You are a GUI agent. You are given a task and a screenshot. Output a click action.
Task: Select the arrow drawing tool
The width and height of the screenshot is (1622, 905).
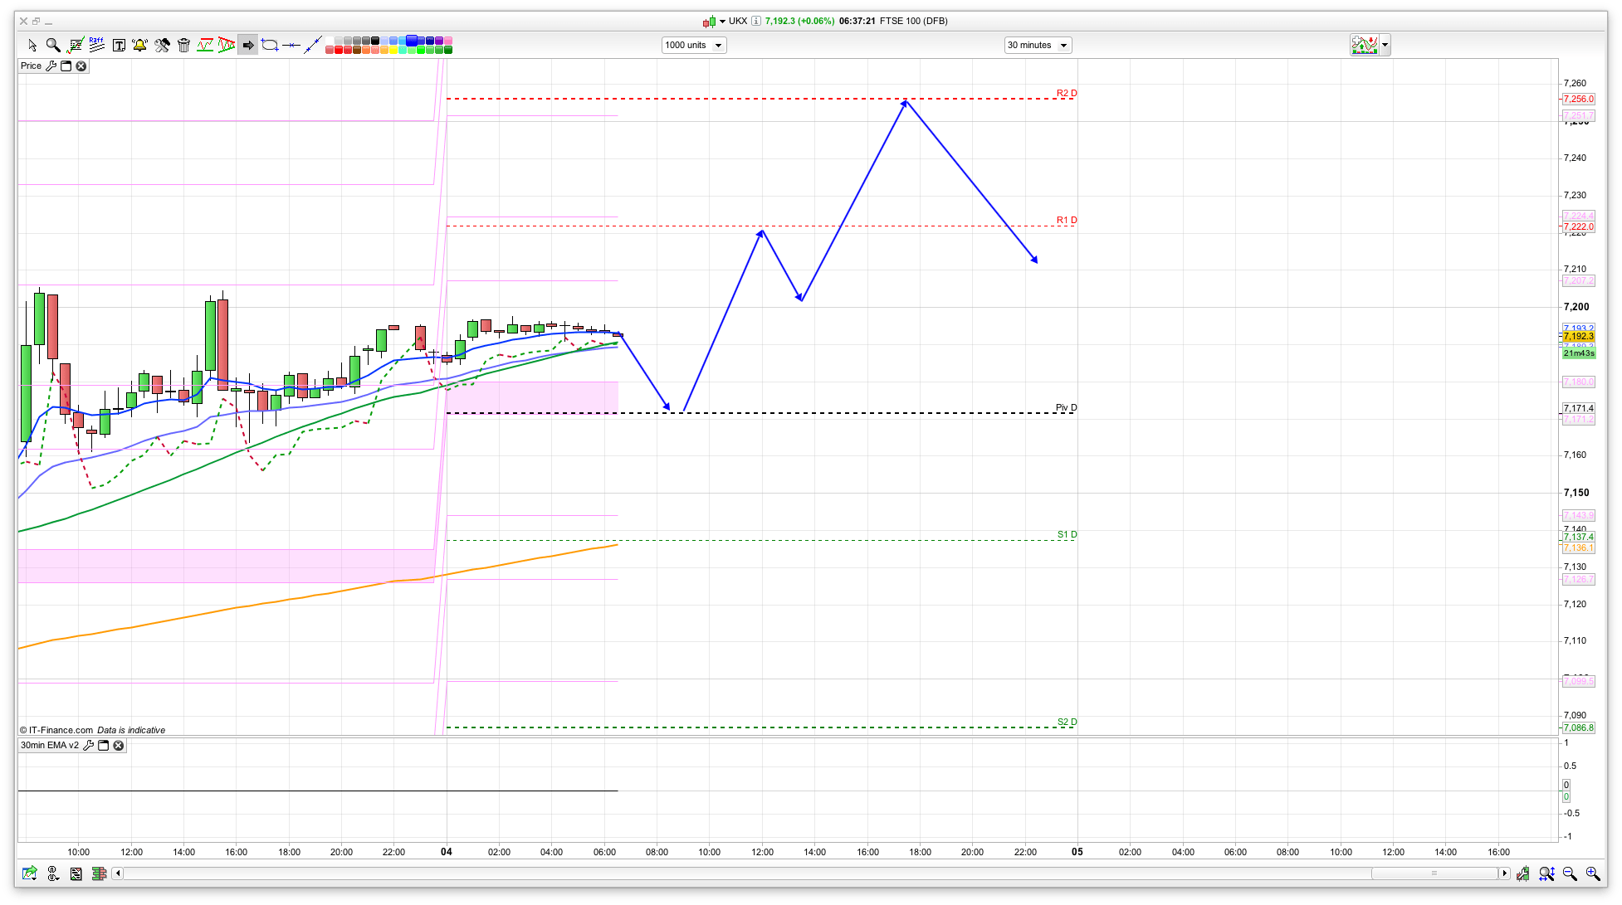click(248, 46)
